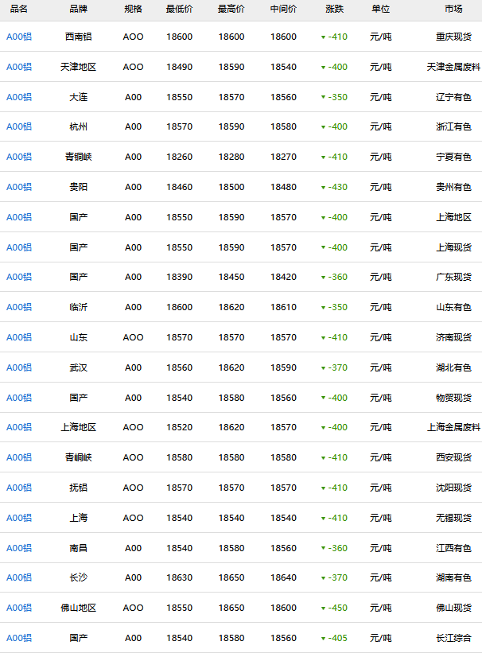Click the decline arrow beside -405 in 长江综合 row
Image resolution: width=482 pixels, height=657 pixels.
(323, 639)
